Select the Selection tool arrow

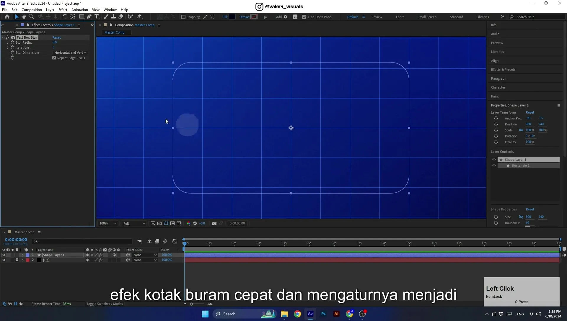[17, 17]
